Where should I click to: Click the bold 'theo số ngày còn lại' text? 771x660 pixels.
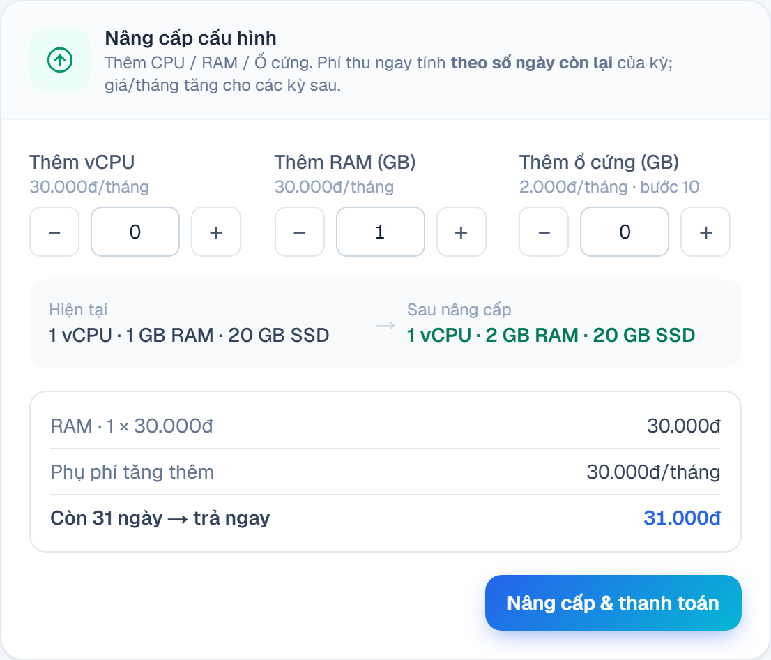point(531,63)
